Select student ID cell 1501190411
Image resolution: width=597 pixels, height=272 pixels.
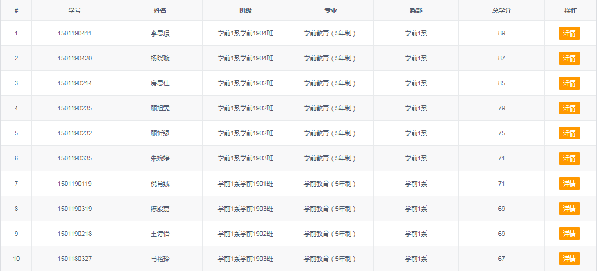tap(74, 33)
